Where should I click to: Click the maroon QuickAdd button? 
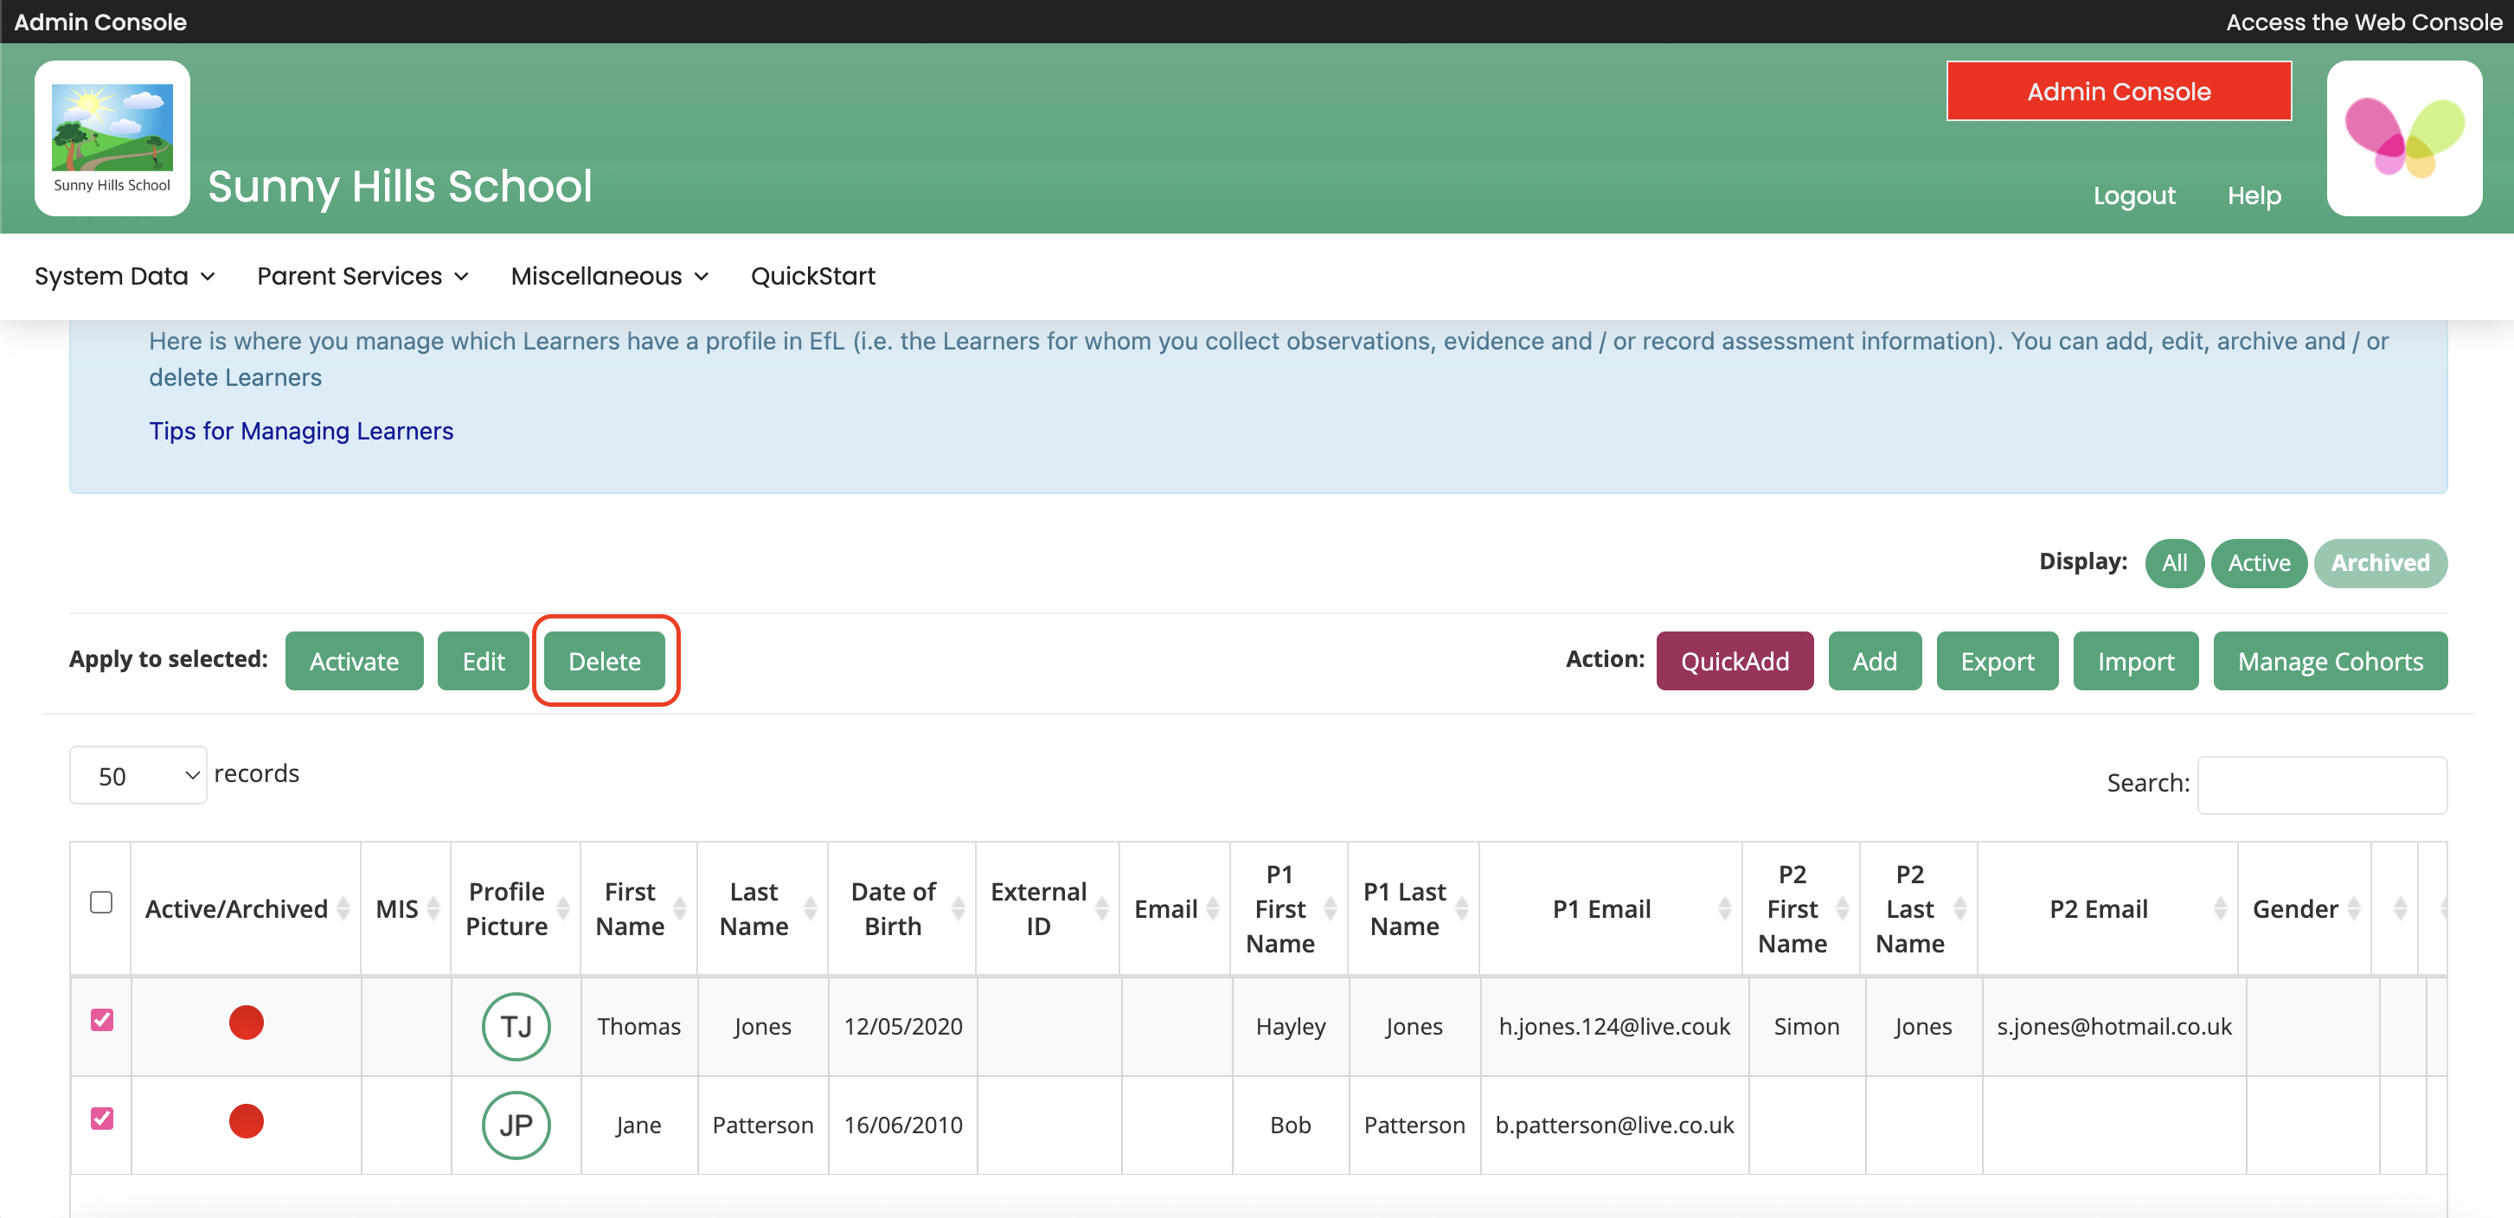1734,662
